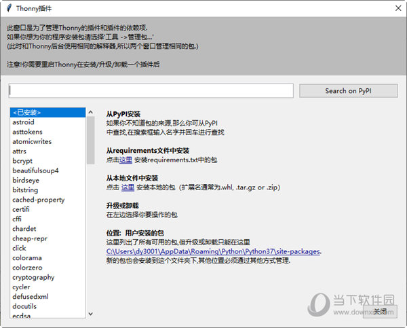This screenshot has height=328, width=407.
Task: Pick bcrypt in the installed list
Action: click(47, 161)
